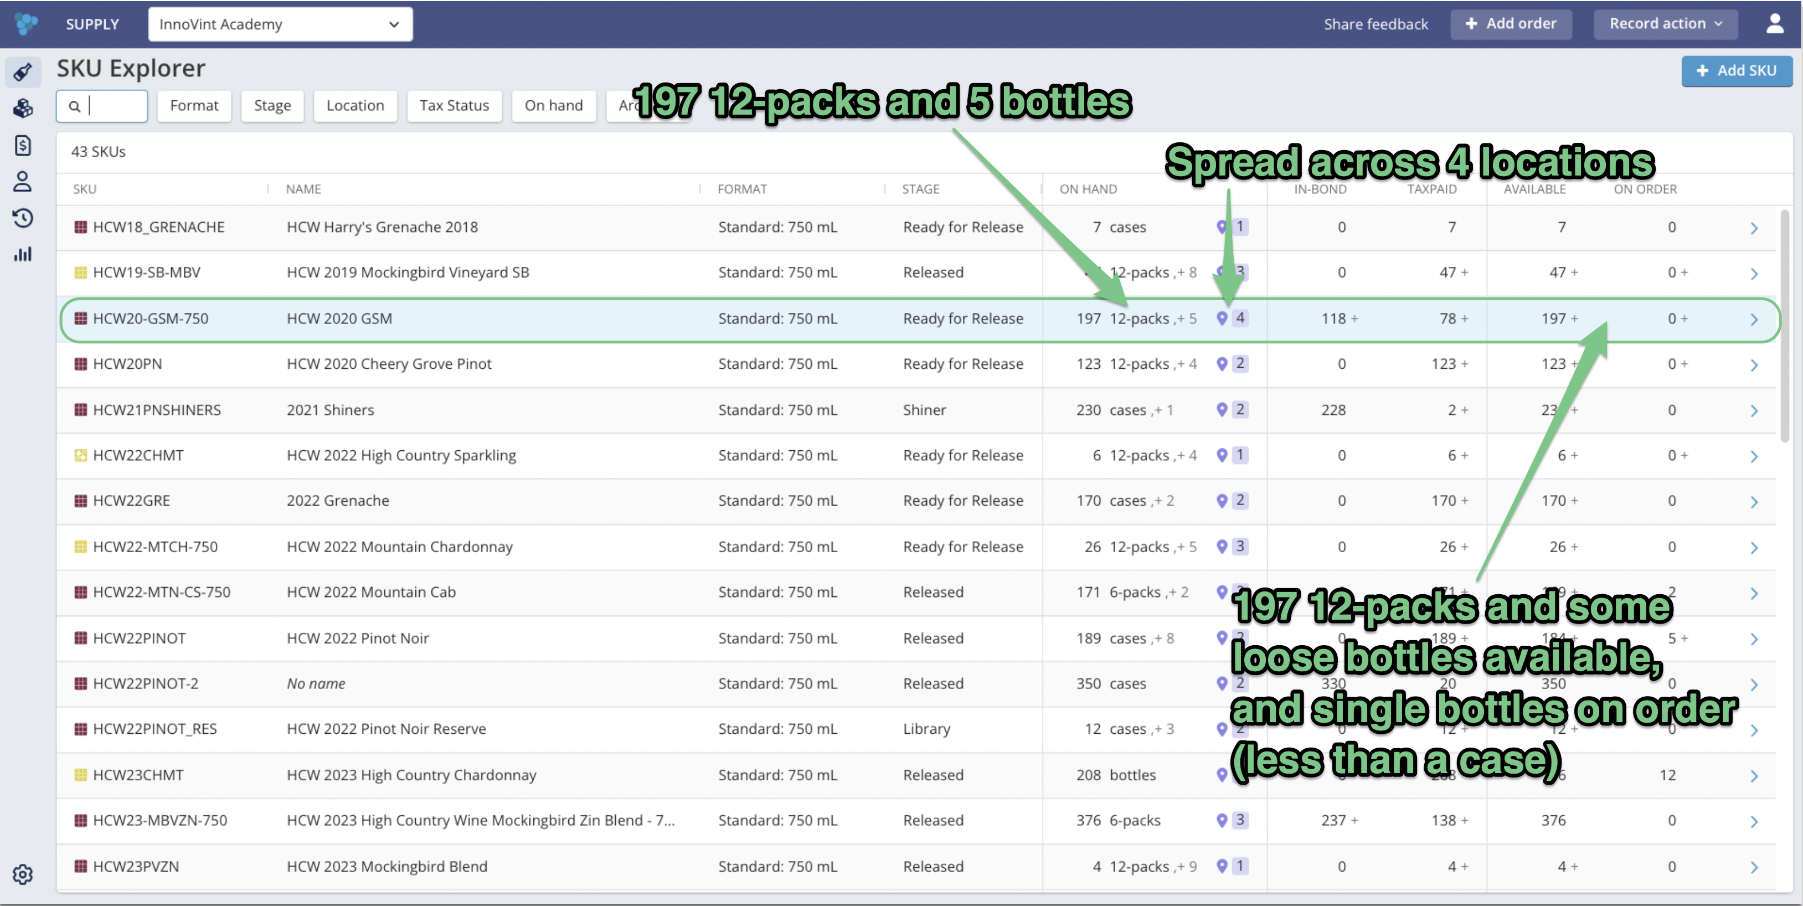Viewport: 1803px width, 906px height.
Task: Open the Stage filter
Action: click(x=272, y=106)
